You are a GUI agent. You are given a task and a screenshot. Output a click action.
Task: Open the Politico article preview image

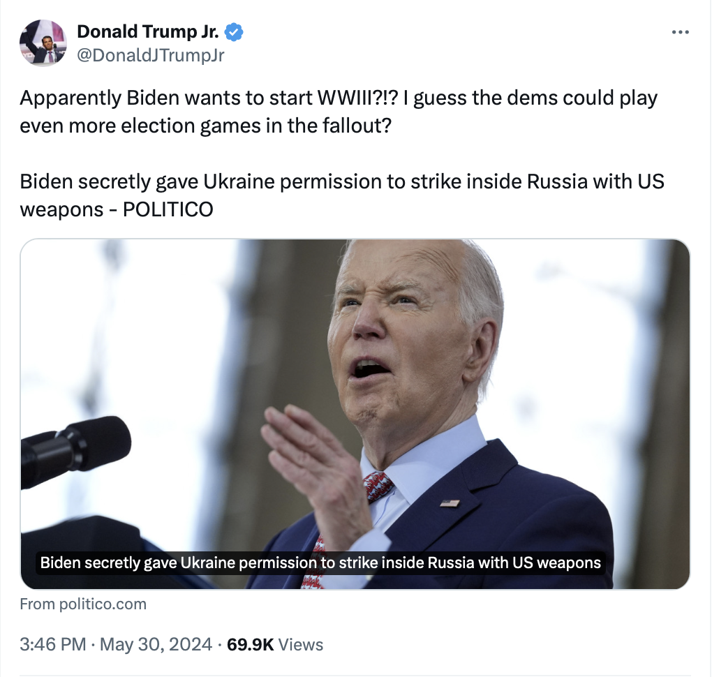[355, 414]
